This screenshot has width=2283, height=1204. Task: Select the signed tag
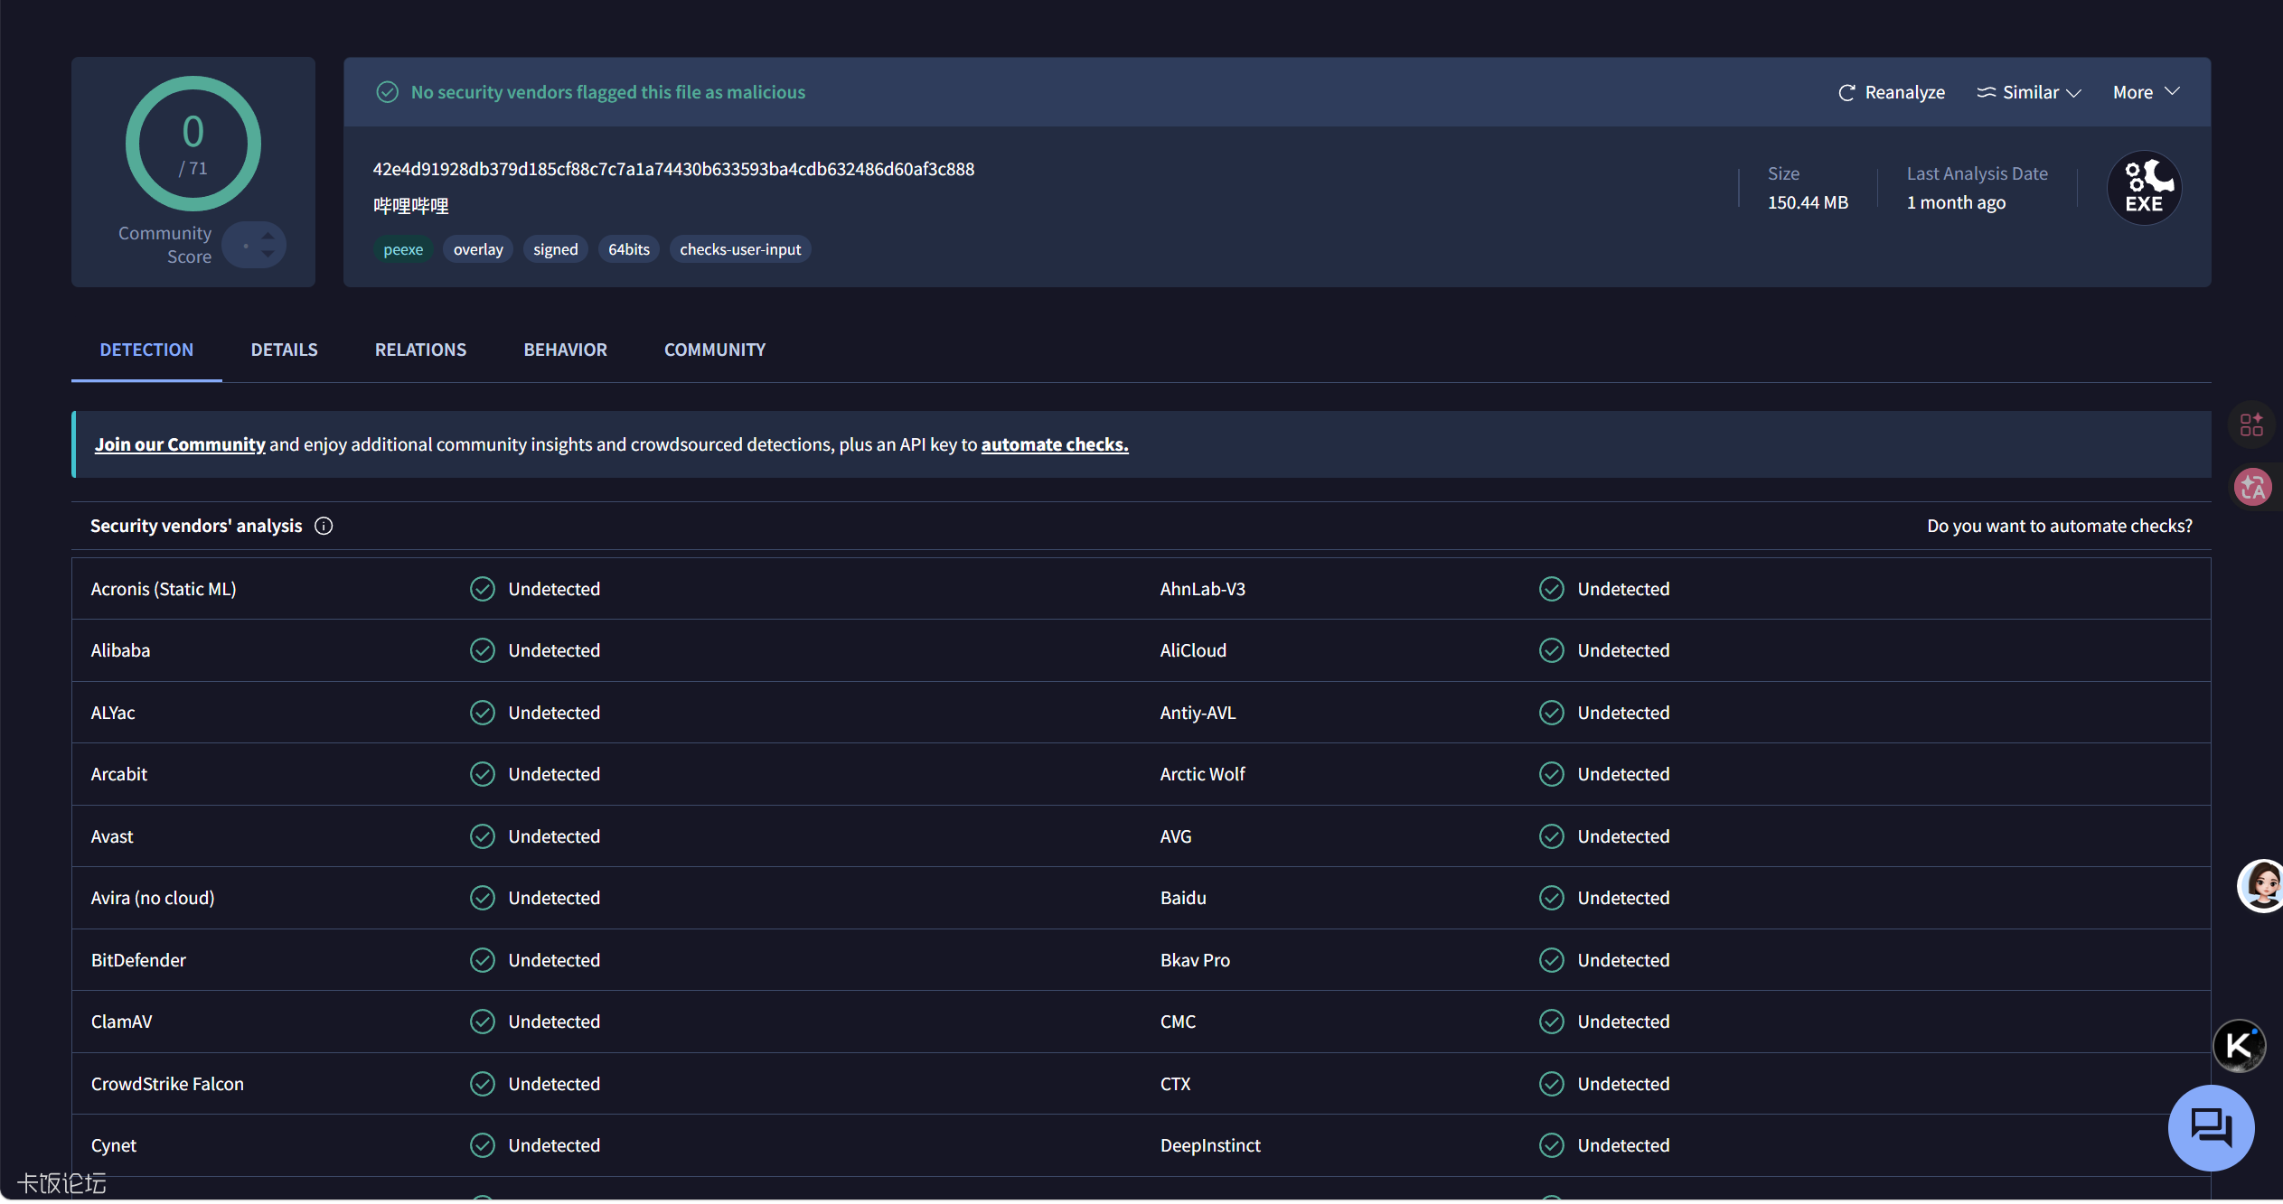coord(555,249)
